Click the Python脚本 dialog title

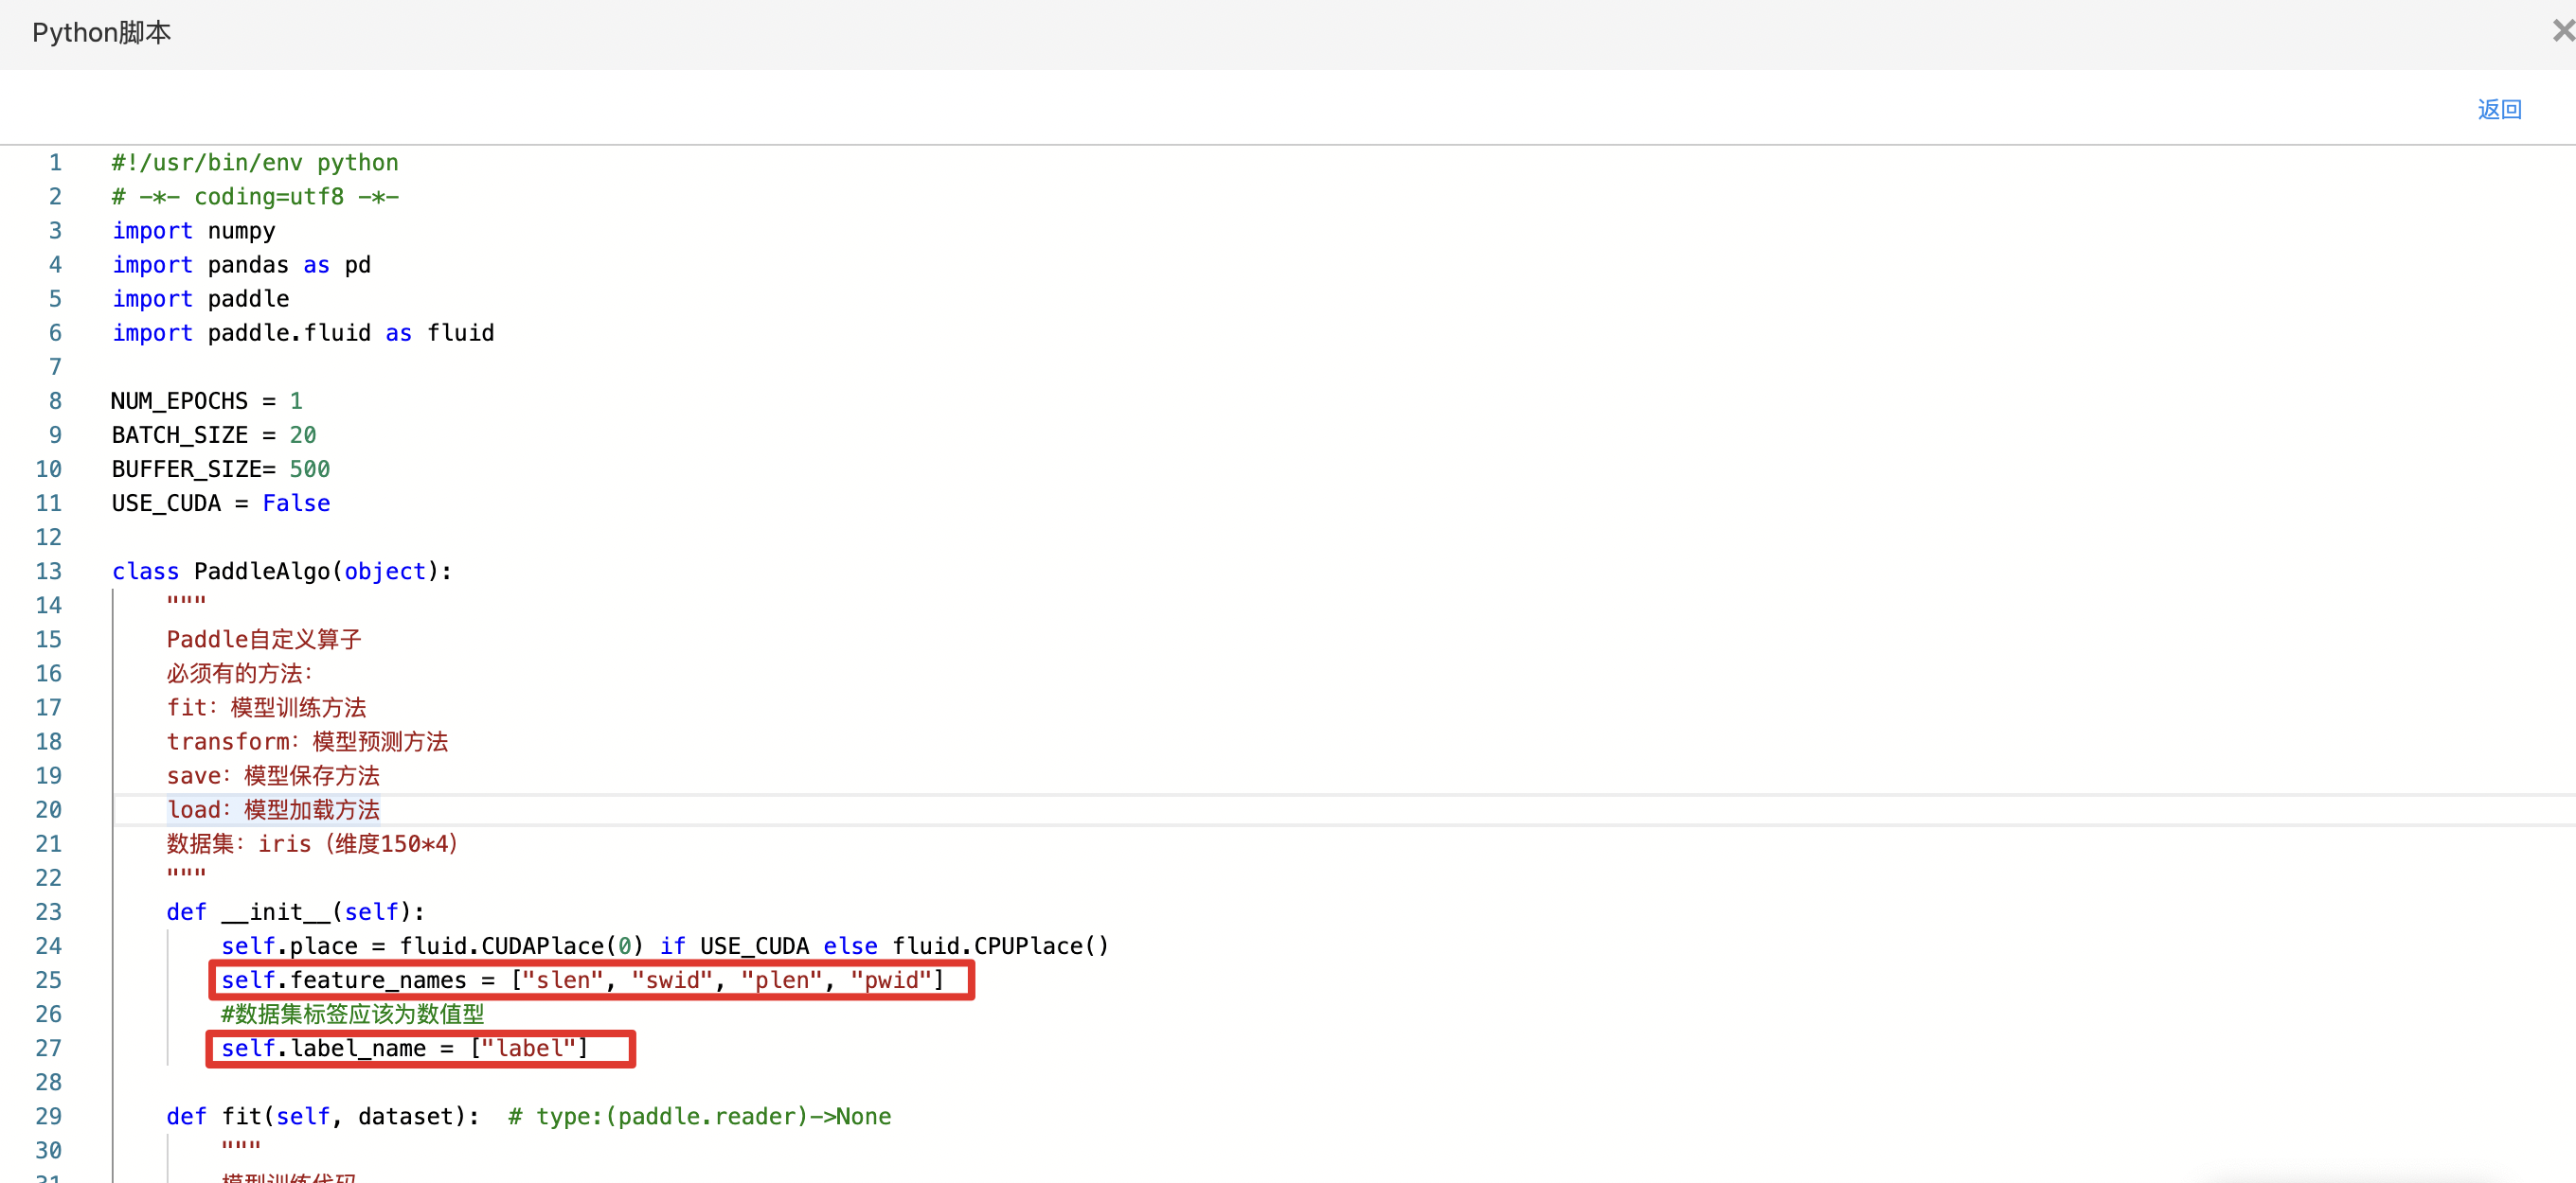[x=101, y=33]
